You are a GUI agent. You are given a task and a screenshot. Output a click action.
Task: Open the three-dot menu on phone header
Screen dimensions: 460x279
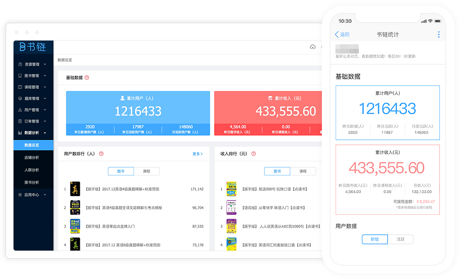(x=438, y=34)
